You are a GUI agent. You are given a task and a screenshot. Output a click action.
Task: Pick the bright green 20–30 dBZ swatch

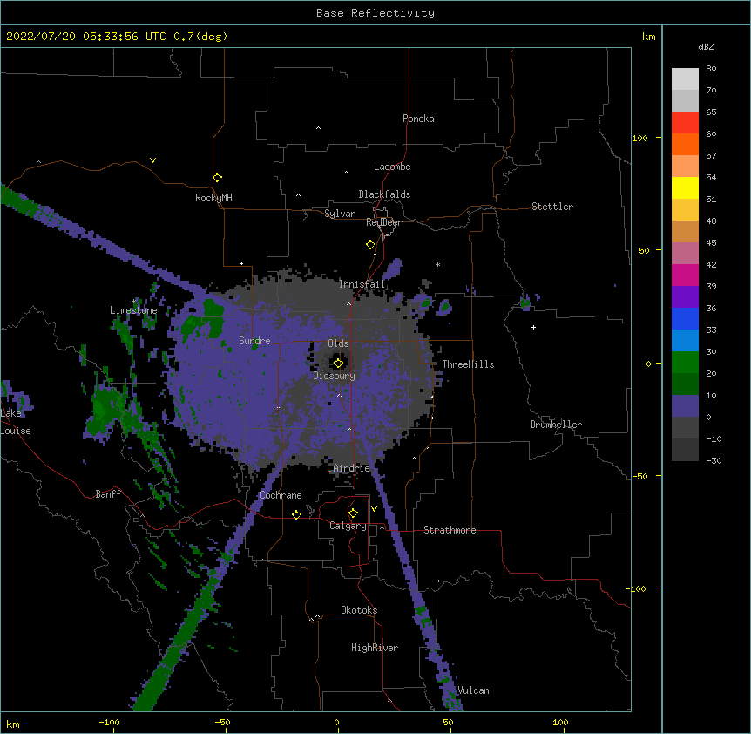(685, 363)
